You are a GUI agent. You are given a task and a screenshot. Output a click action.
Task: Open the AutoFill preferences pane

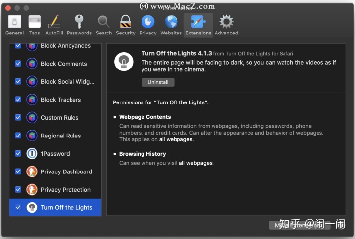(54, 25)
